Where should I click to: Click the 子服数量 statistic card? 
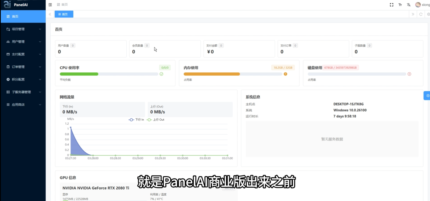point(387,49)
